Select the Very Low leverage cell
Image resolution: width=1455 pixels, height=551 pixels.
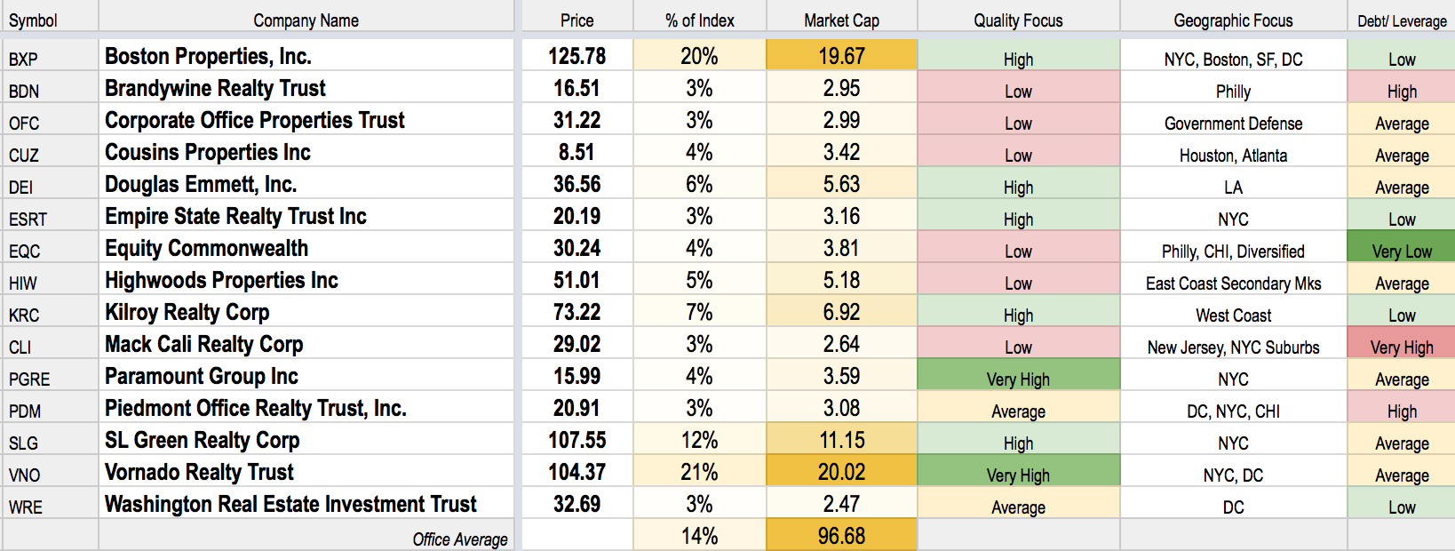[1402, 247]
